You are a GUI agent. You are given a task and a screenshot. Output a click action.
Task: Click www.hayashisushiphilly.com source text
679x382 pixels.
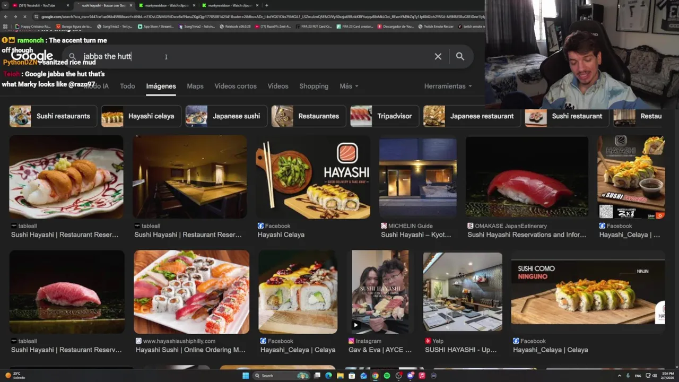pos(179,341)
